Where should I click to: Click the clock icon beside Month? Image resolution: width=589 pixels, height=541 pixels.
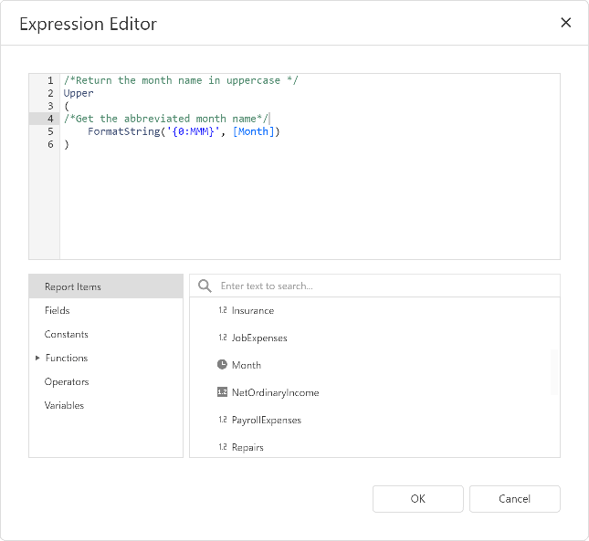222,365
